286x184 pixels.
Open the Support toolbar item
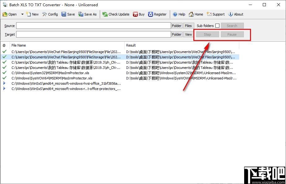click(216, 14)
